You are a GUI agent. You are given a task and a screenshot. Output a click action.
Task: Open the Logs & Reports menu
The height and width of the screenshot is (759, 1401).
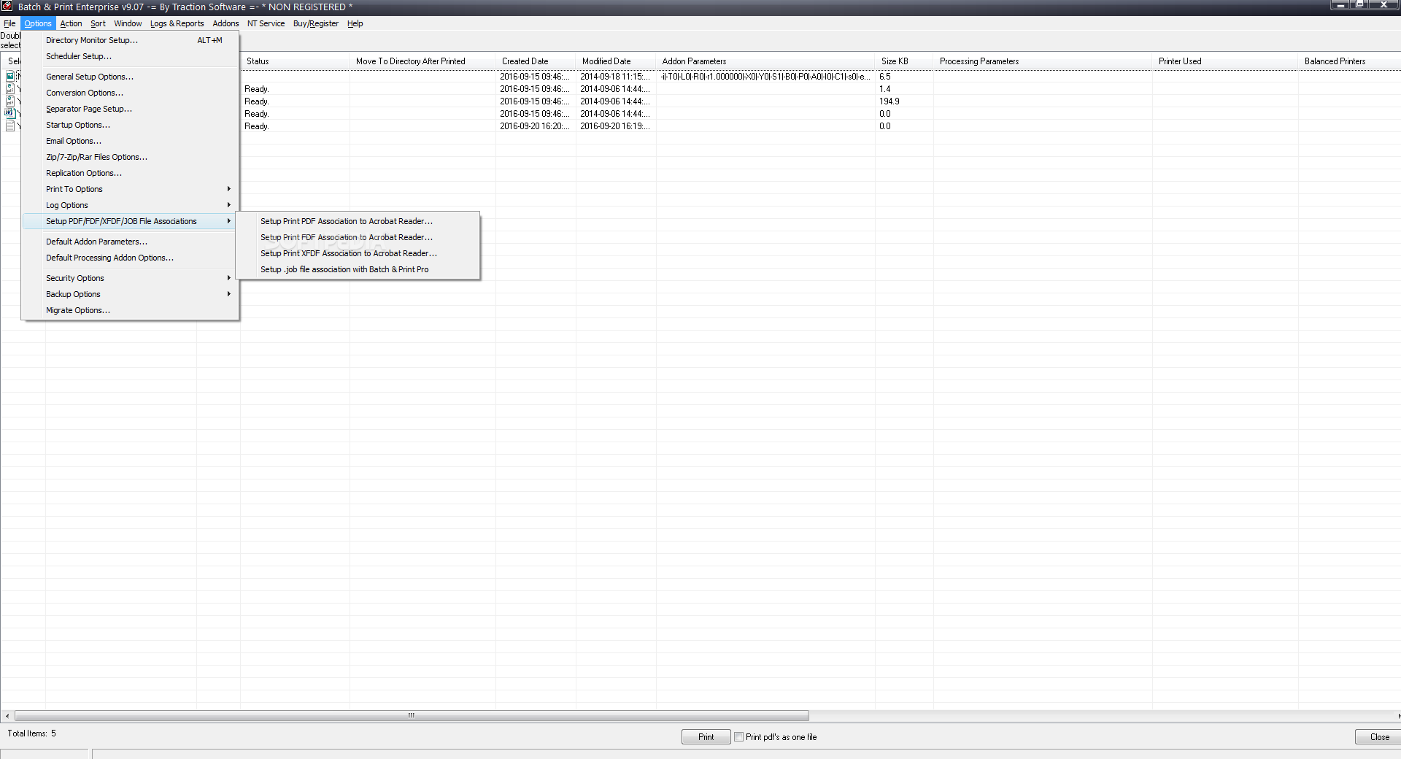177,23
